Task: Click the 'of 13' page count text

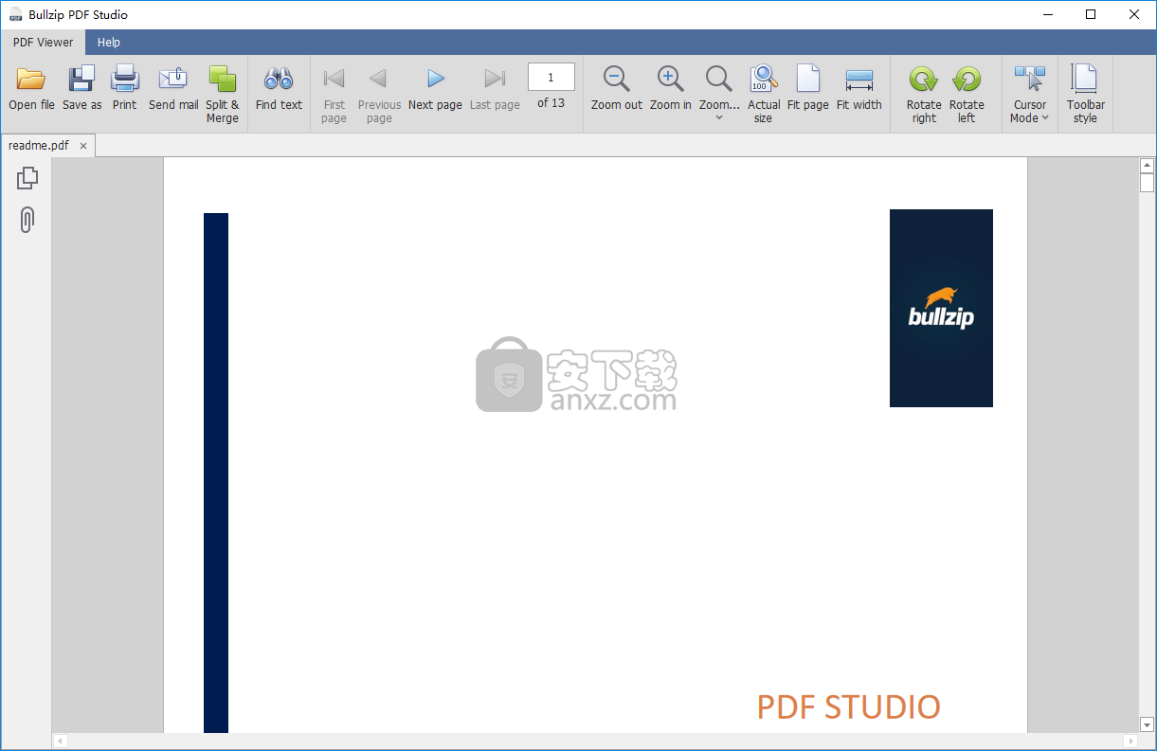Action: [x=551, y=103]
